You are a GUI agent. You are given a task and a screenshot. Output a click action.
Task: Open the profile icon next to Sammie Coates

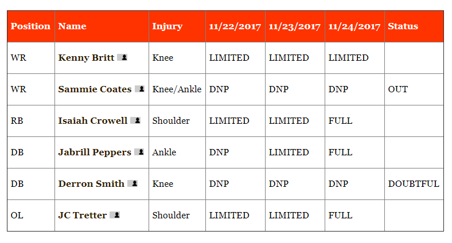click(139, 89)
